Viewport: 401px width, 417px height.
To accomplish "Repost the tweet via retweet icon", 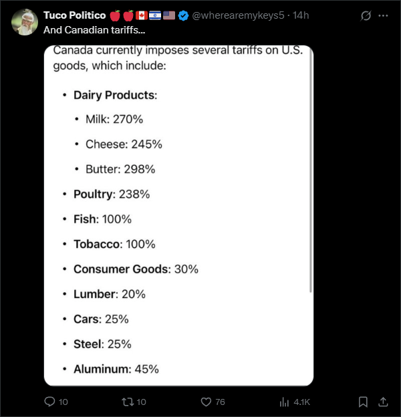I will click(128, 402).
